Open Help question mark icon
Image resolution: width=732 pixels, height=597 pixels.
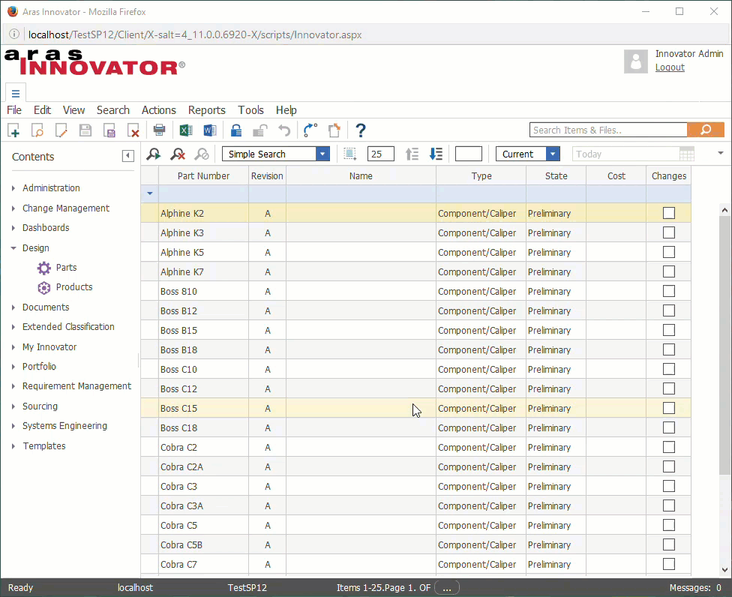coord(361,130)
